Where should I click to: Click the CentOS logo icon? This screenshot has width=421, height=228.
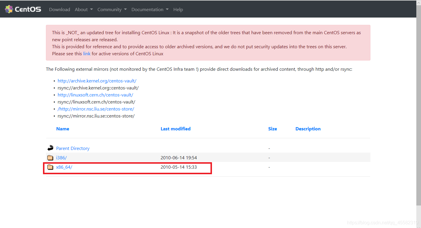click(x=9, y=9)
